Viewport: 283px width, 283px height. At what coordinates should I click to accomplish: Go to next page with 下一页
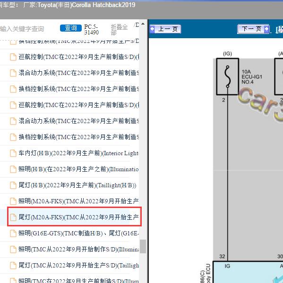pos(253,29)
